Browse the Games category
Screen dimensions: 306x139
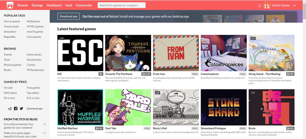[x=8, y=54]
